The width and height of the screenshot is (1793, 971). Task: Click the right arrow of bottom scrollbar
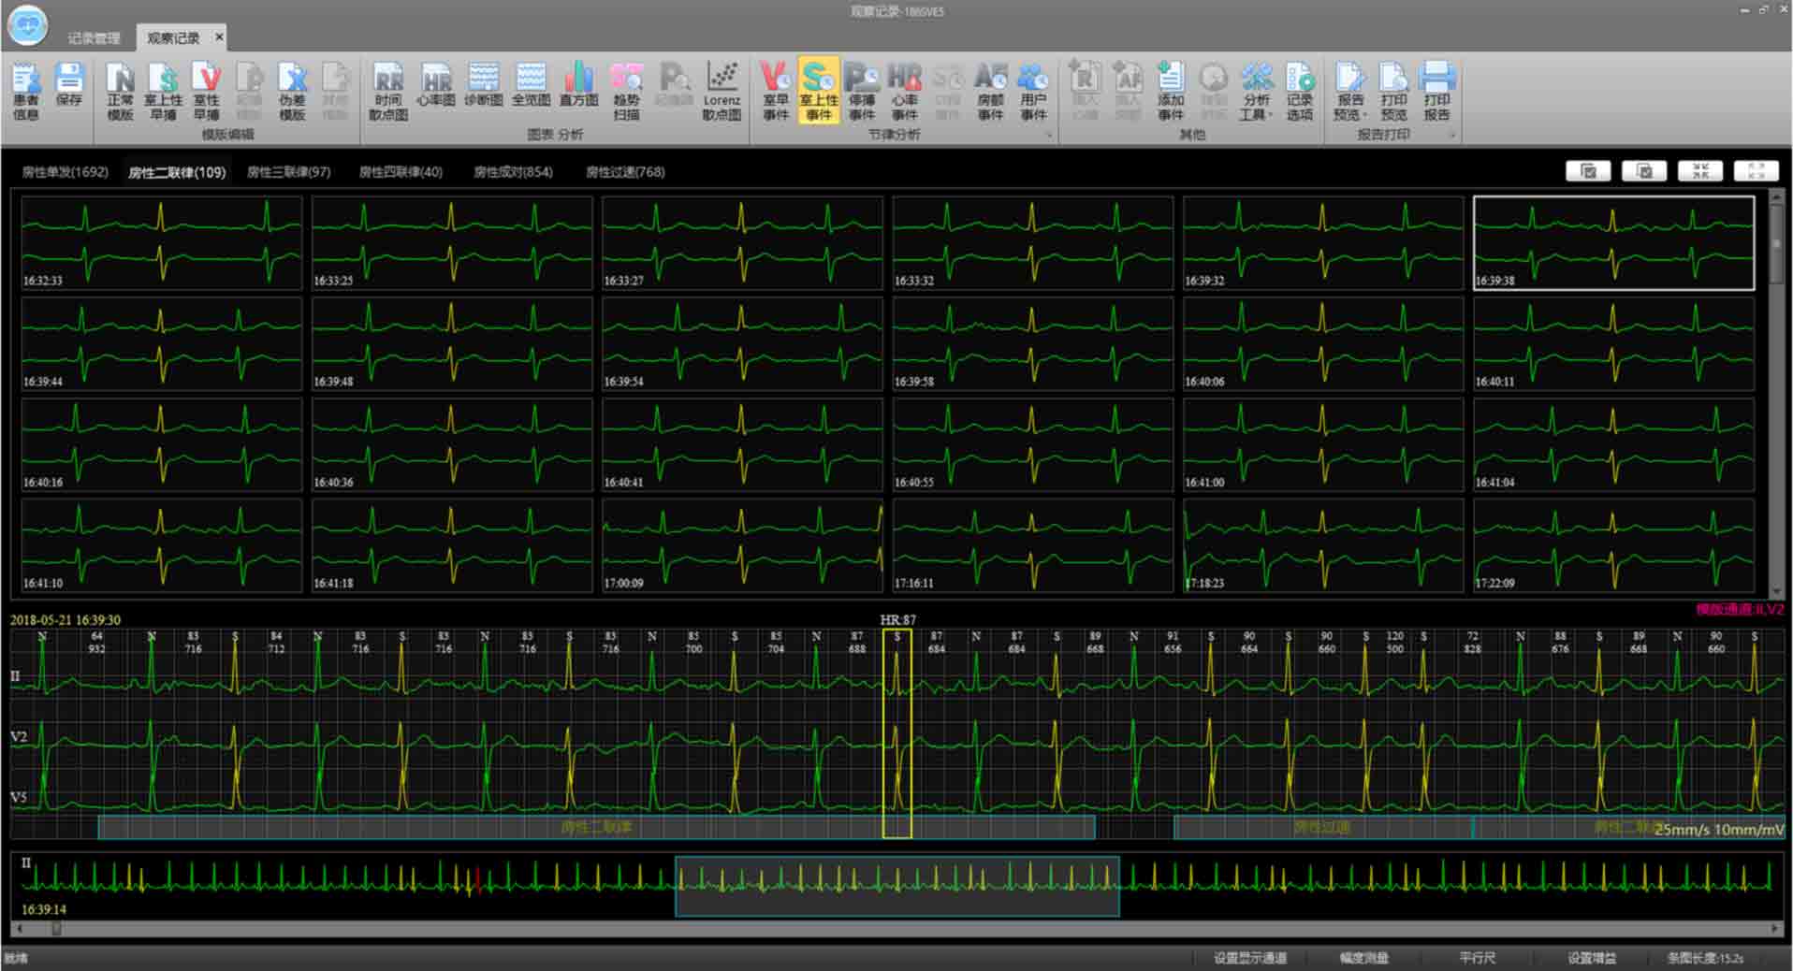(1775, 929)
